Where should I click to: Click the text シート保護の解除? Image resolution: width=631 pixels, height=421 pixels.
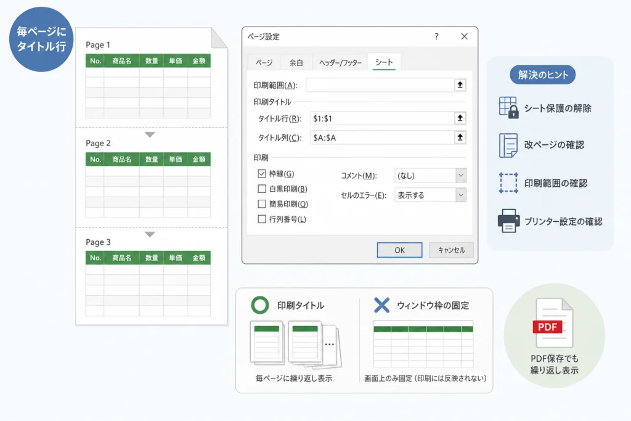point(558,108)
